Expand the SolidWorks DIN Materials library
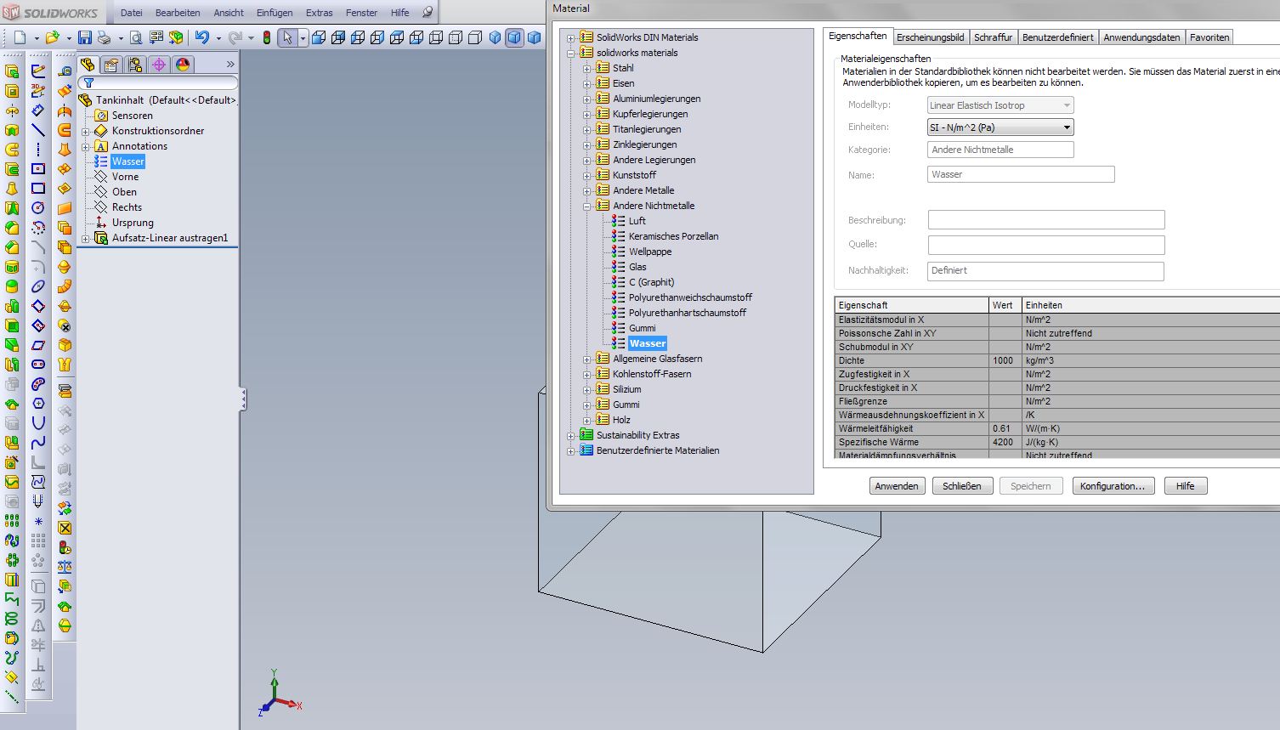 click(x=571, y=37)
